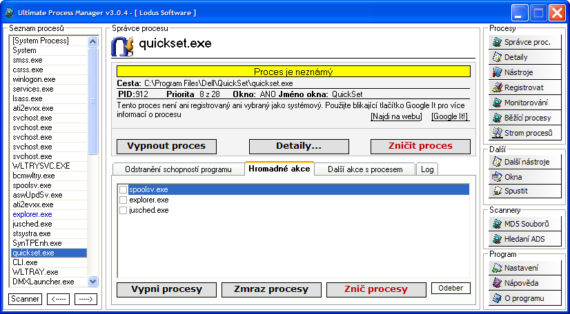Click the Detaily icon in right sidebar
Screen dimensions: 570x314
(497, 57)
